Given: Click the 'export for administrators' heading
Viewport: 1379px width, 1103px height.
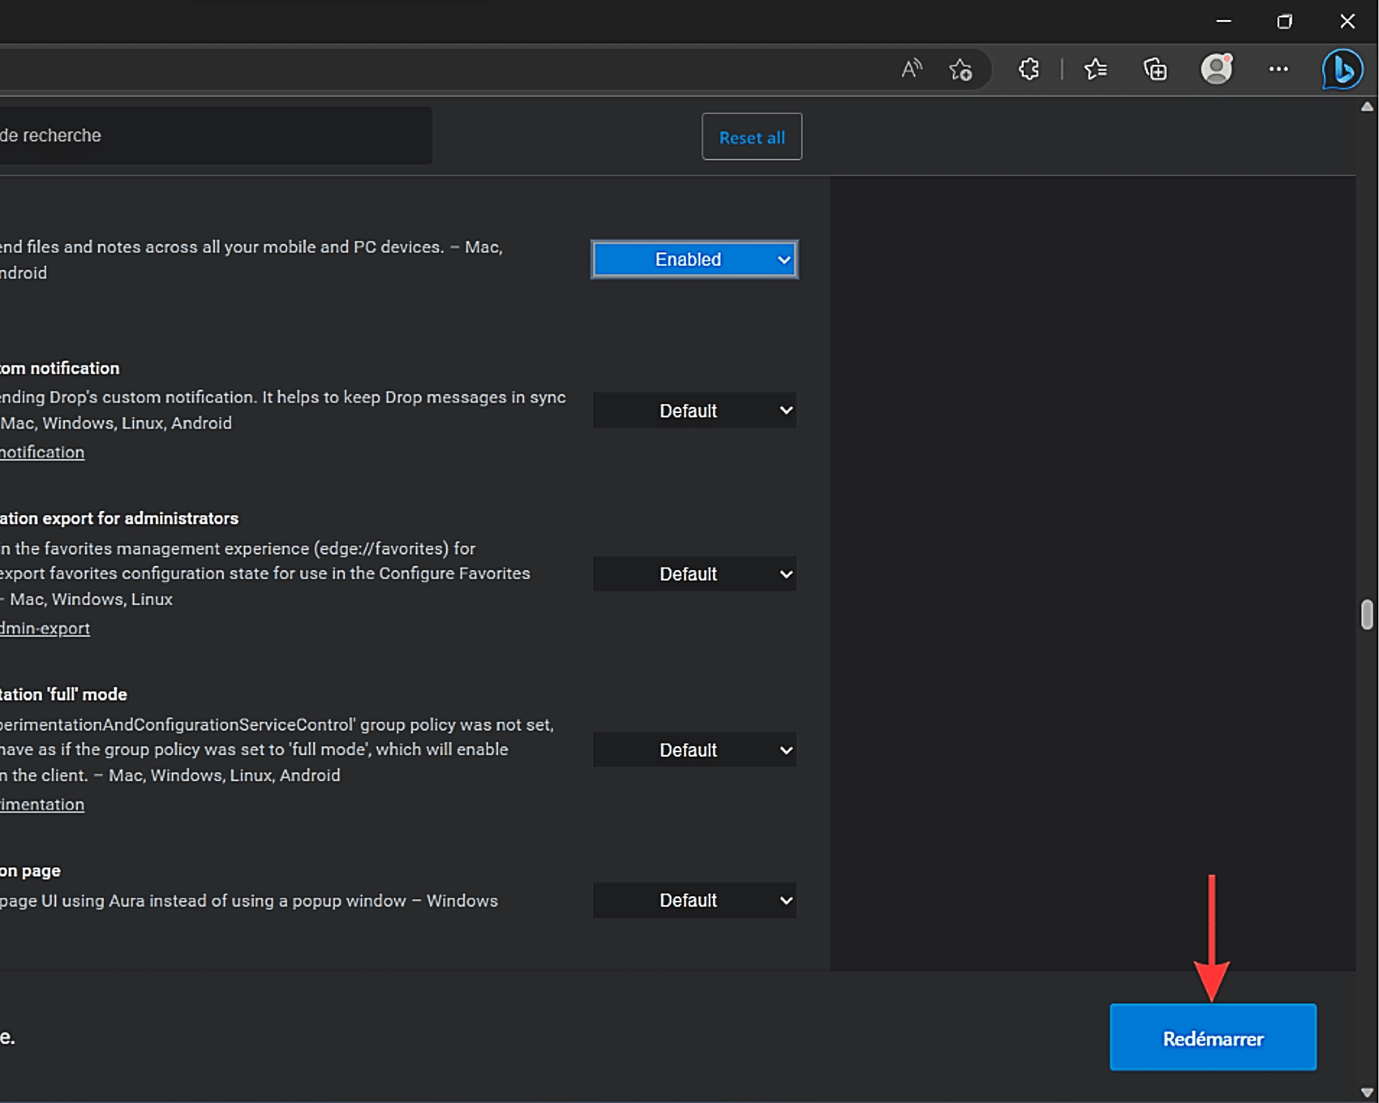Looking at the screenshot, I should click(x=119, y=518).
